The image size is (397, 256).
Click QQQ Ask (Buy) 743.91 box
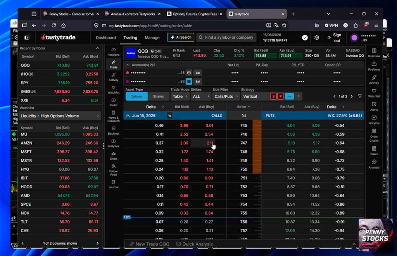(x=290, y=56)
